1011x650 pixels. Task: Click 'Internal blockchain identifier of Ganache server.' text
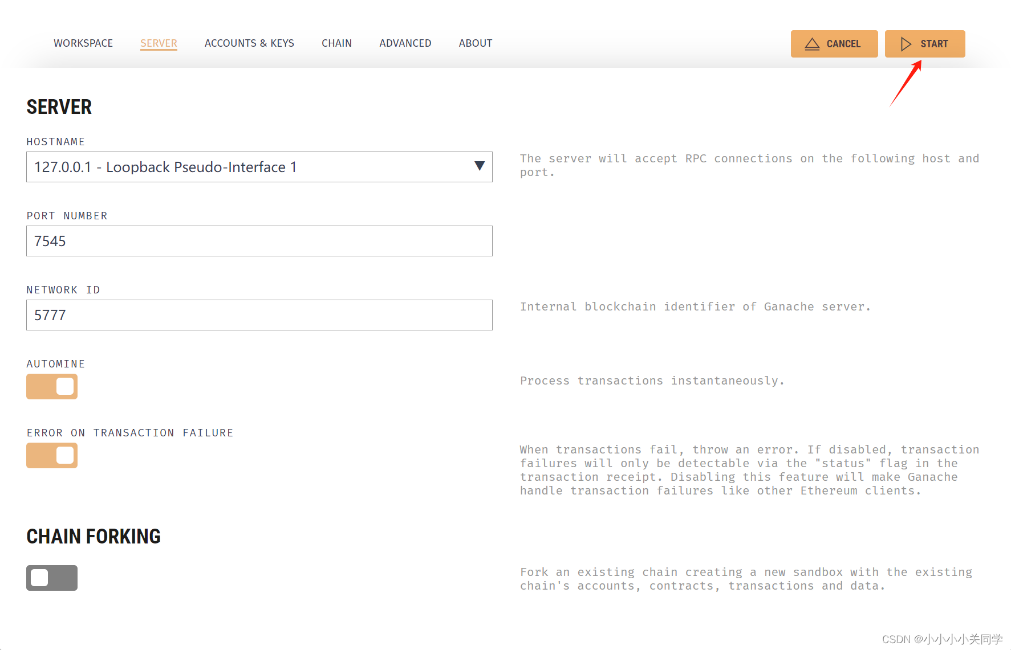[x=695, y=306]
